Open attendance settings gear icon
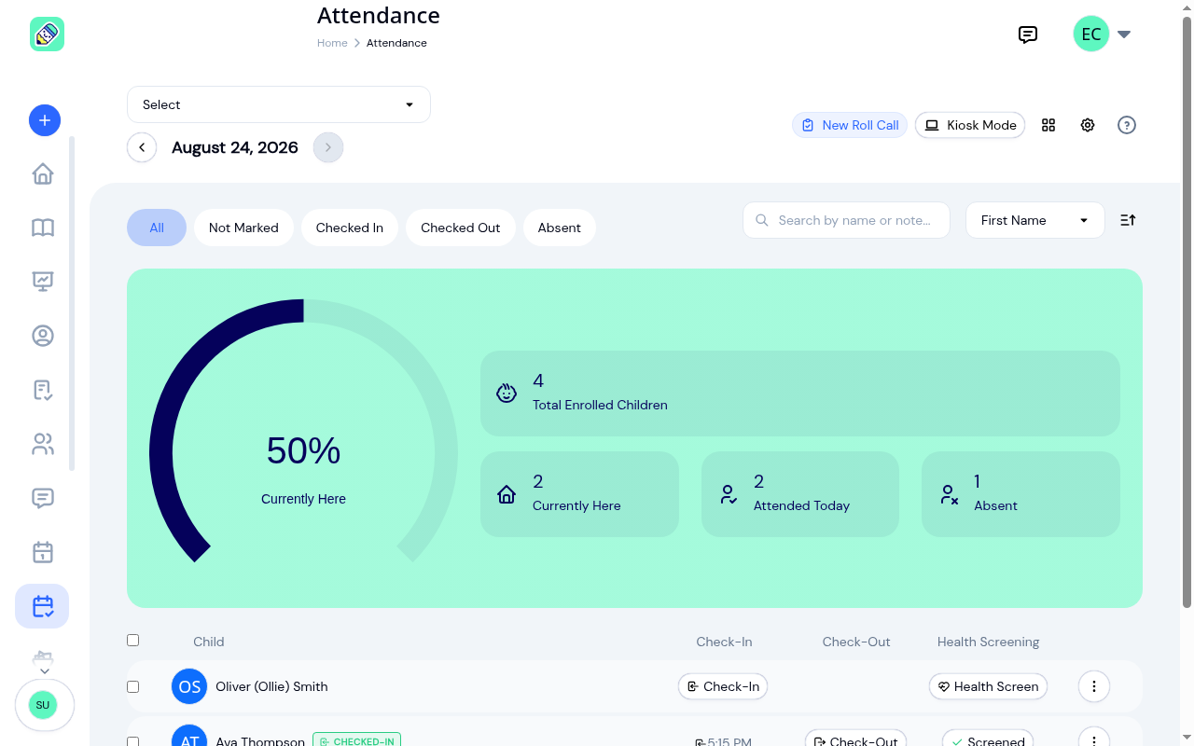Screen dimensions: 1194x746 point(1088,125)
